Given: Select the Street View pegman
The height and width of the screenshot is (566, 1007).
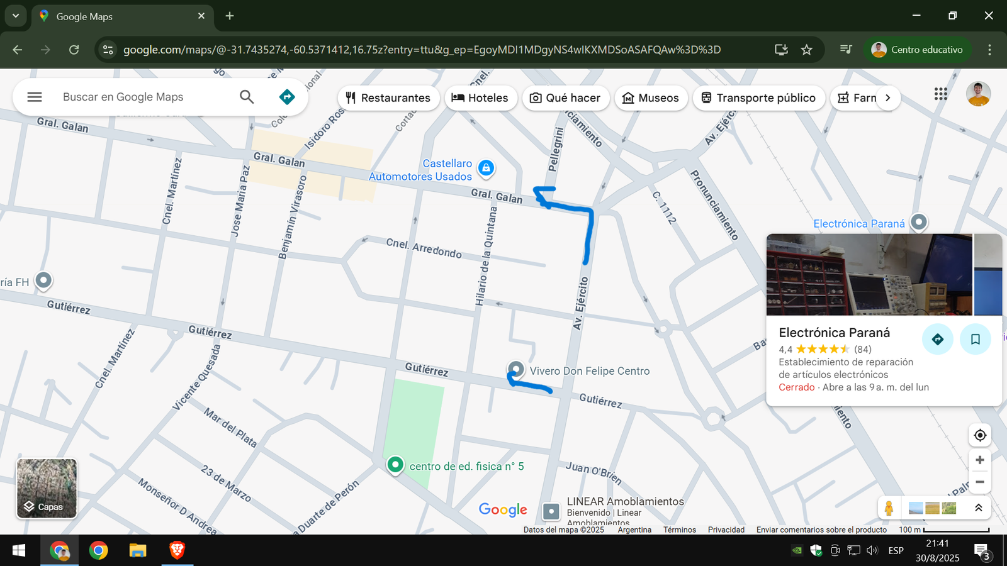Looking at the screenshot, I should (x=889, y=508).
